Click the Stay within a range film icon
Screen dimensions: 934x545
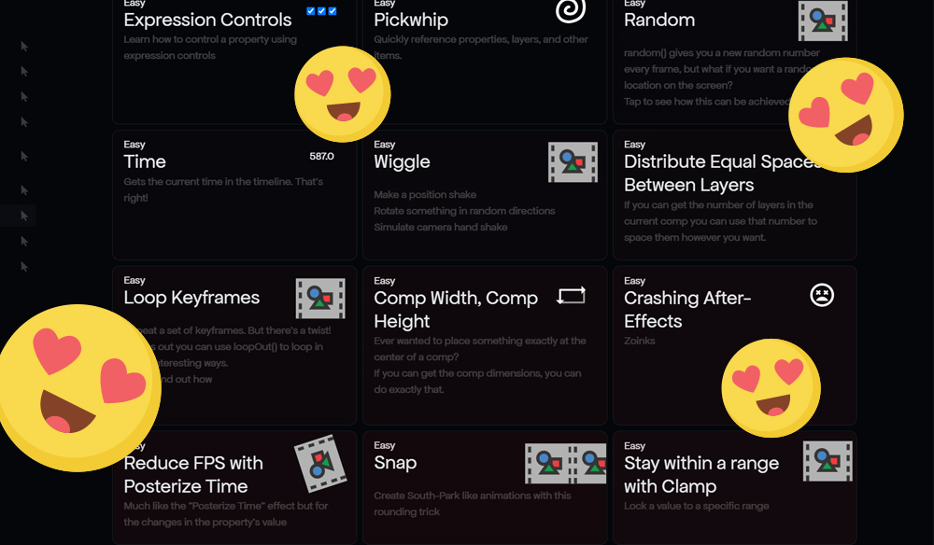pos(828,461)
